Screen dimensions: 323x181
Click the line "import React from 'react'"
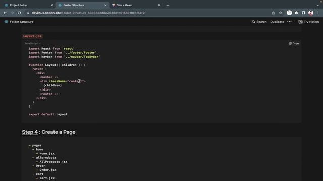tap(51, 49)
